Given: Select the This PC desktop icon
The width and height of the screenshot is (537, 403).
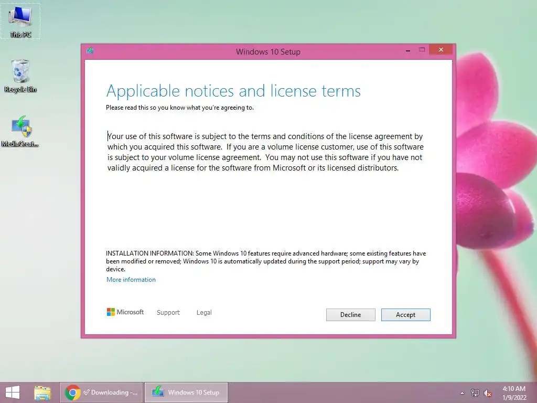Looking at the screenshot, I should point(20,21).
